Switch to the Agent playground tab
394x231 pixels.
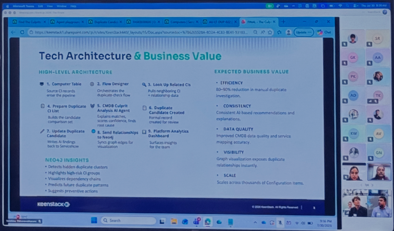click(x=67, y=22)
